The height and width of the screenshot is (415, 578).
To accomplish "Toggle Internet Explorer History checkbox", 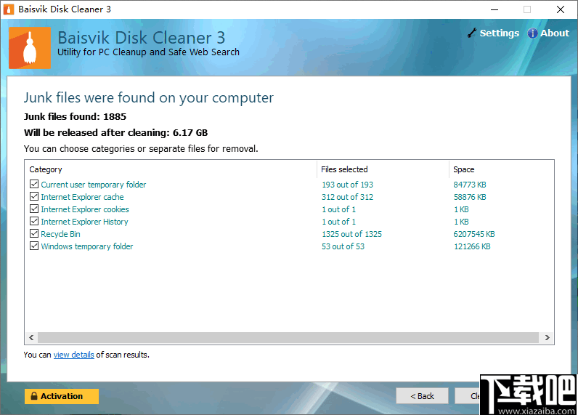I will coord(34,221).
